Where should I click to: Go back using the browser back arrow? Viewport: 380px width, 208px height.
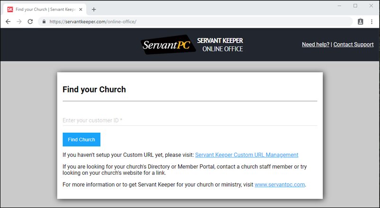click(8, 21)
